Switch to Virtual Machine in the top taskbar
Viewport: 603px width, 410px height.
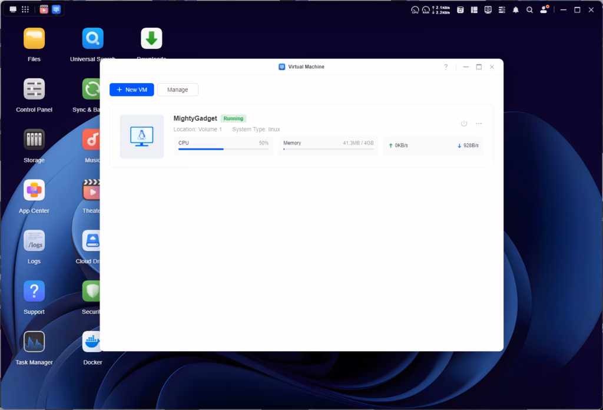56,9
